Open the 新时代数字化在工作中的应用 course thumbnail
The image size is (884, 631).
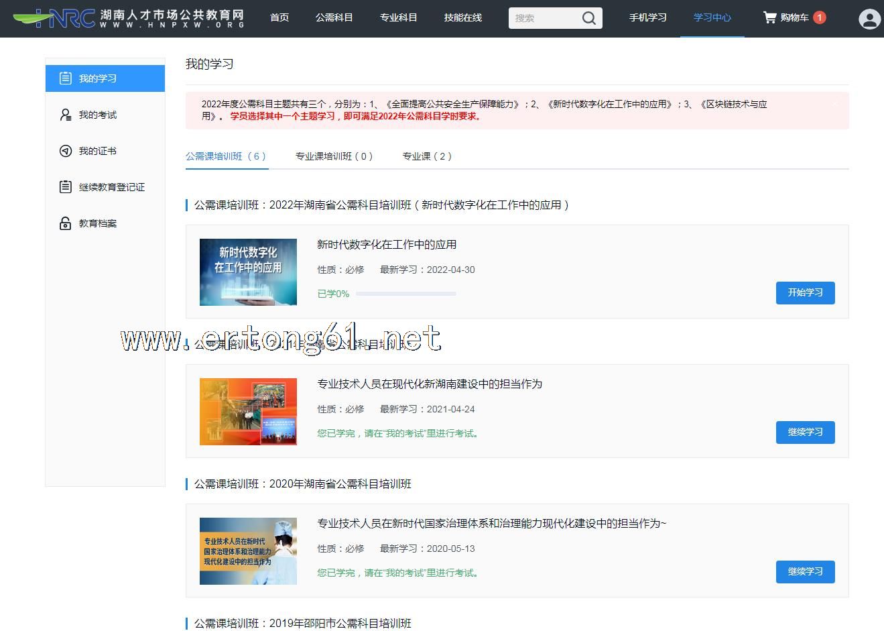tap(248, 272)
